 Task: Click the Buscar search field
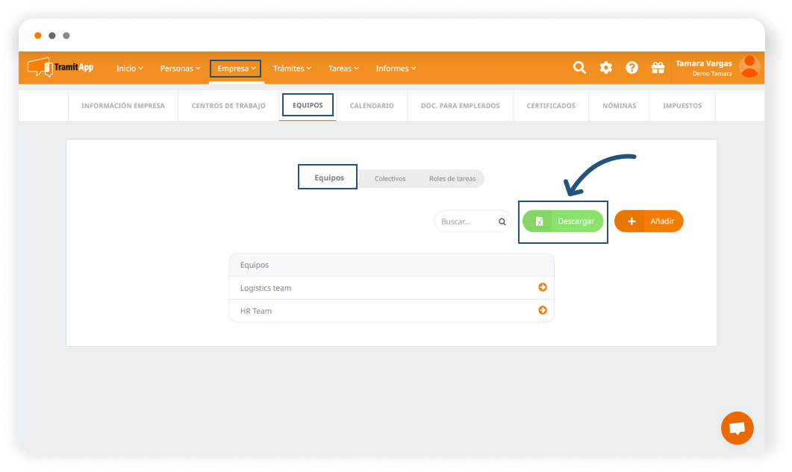point(467,221)
